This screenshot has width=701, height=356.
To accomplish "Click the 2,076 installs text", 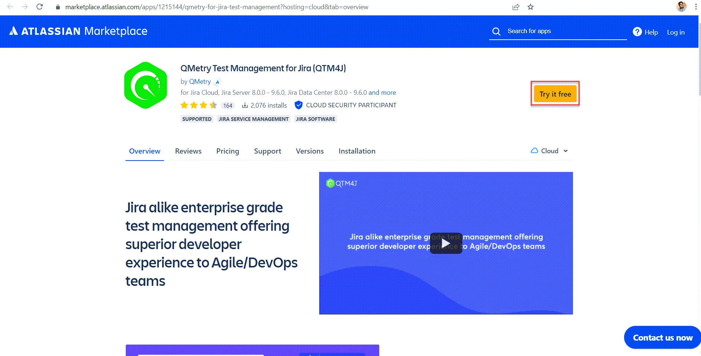I will point(268,105).
